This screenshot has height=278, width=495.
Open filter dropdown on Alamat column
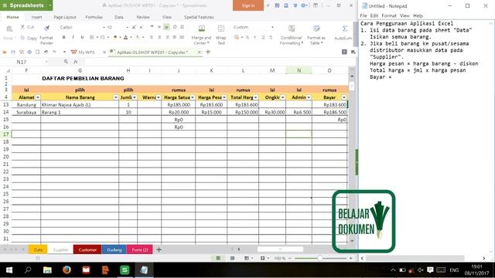point(38,97)
